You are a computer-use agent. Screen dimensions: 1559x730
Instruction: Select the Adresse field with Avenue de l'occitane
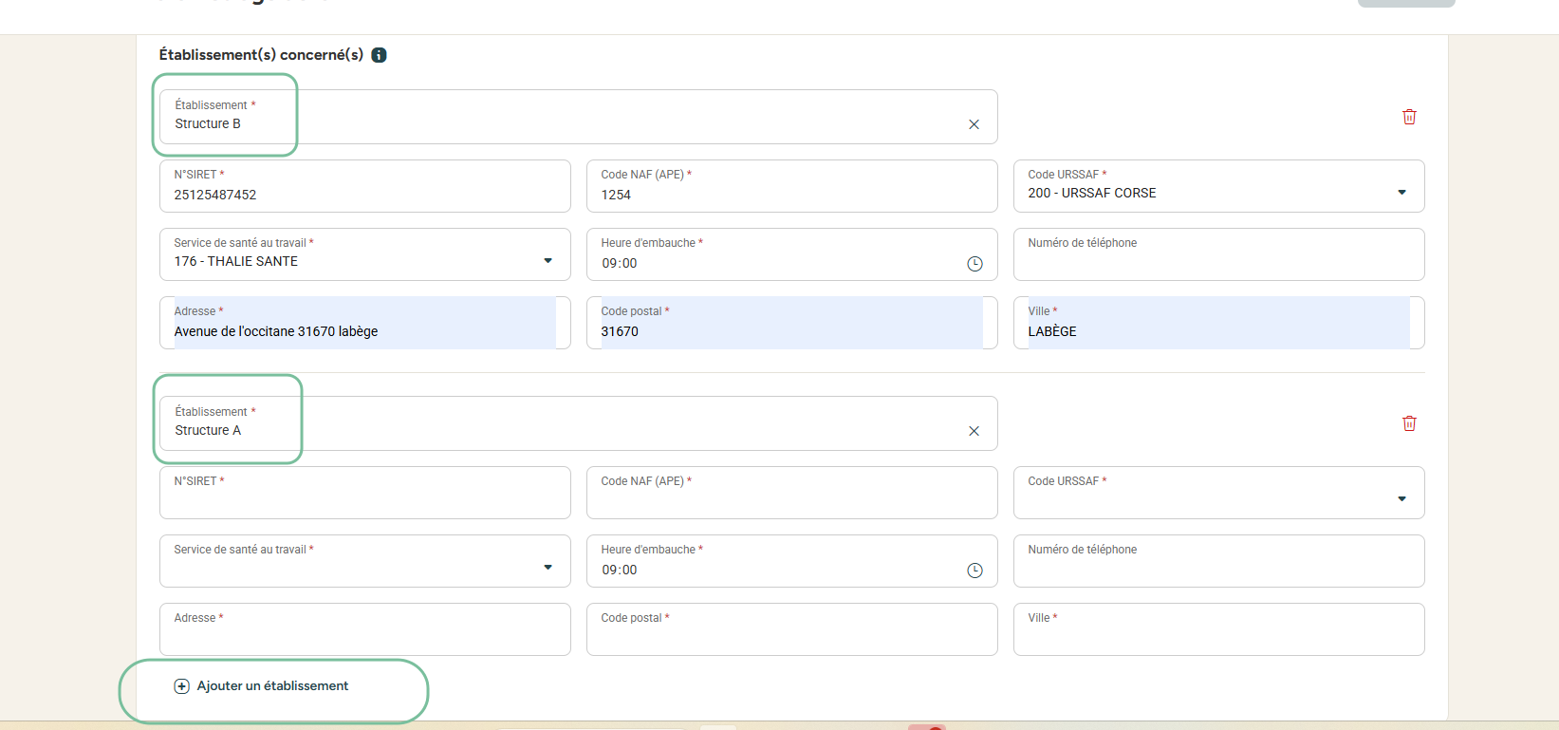(x=364, y=331)
